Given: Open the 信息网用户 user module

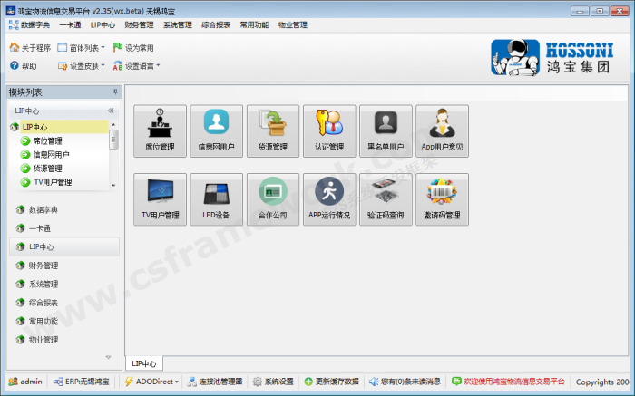Looking at the screenshot, I should [216, 131].
